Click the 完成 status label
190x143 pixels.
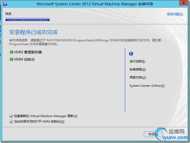click(x=8, y=14)
